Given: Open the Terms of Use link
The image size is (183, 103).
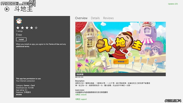Looking at the screenshot, I should (x=54, y=44).
